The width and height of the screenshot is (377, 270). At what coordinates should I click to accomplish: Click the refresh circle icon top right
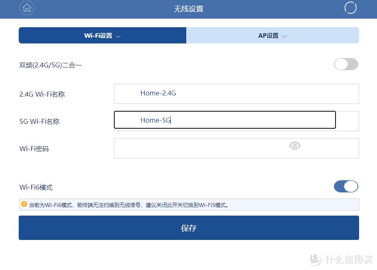(x=350, y=7)
